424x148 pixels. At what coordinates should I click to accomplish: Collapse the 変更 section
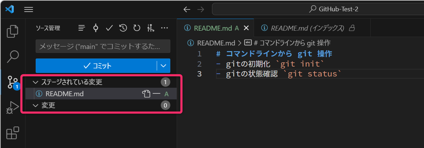click(x=35, y=105)
